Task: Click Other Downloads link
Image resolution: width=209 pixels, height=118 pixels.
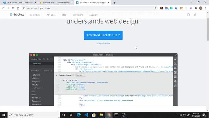Action: (103, 43)
